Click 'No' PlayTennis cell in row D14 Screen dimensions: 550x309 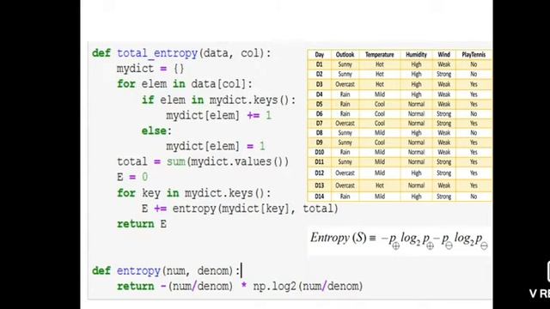pyautogui.click(x=474, y=197)
